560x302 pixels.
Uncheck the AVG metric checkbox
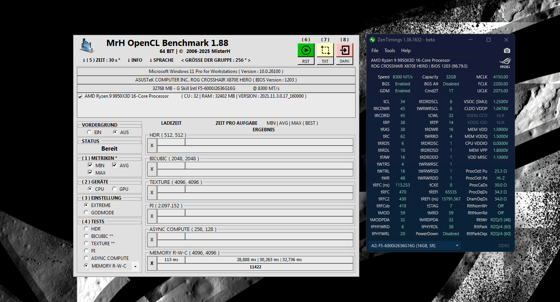point(114,165)
